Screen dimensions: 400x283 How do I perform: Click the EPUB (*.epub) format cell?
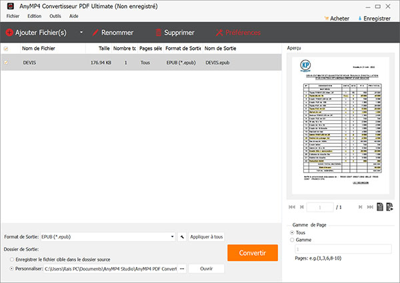(181, 63)
